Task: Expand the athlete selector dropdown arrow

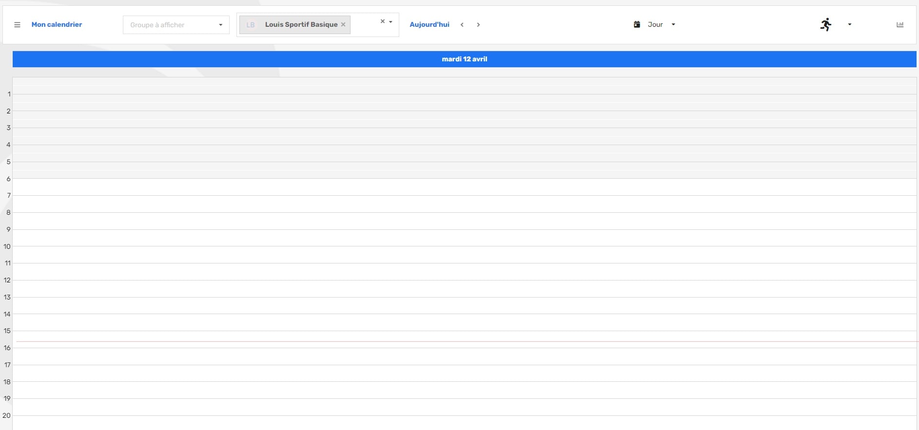Action: (x=391, y=21)
